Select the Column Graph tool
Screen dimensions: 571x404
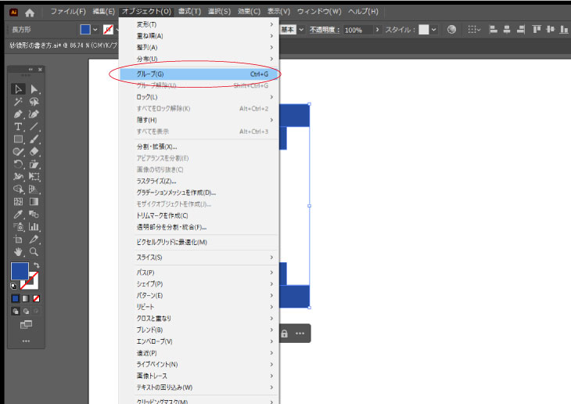pos(34,227)
